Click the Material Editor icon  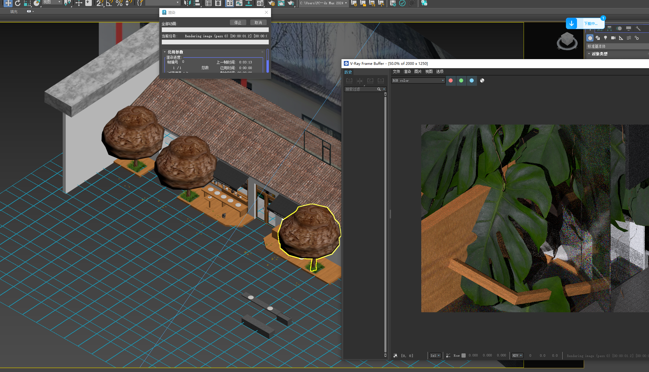coord(260,3)
